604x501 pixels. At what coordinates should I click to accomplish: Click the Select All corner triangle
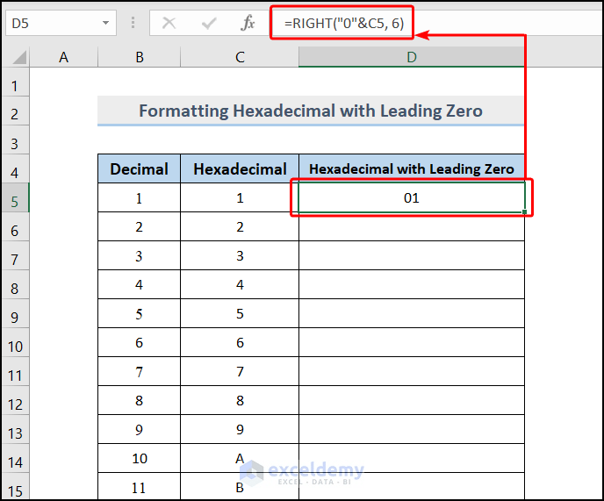tap(19, 57)
